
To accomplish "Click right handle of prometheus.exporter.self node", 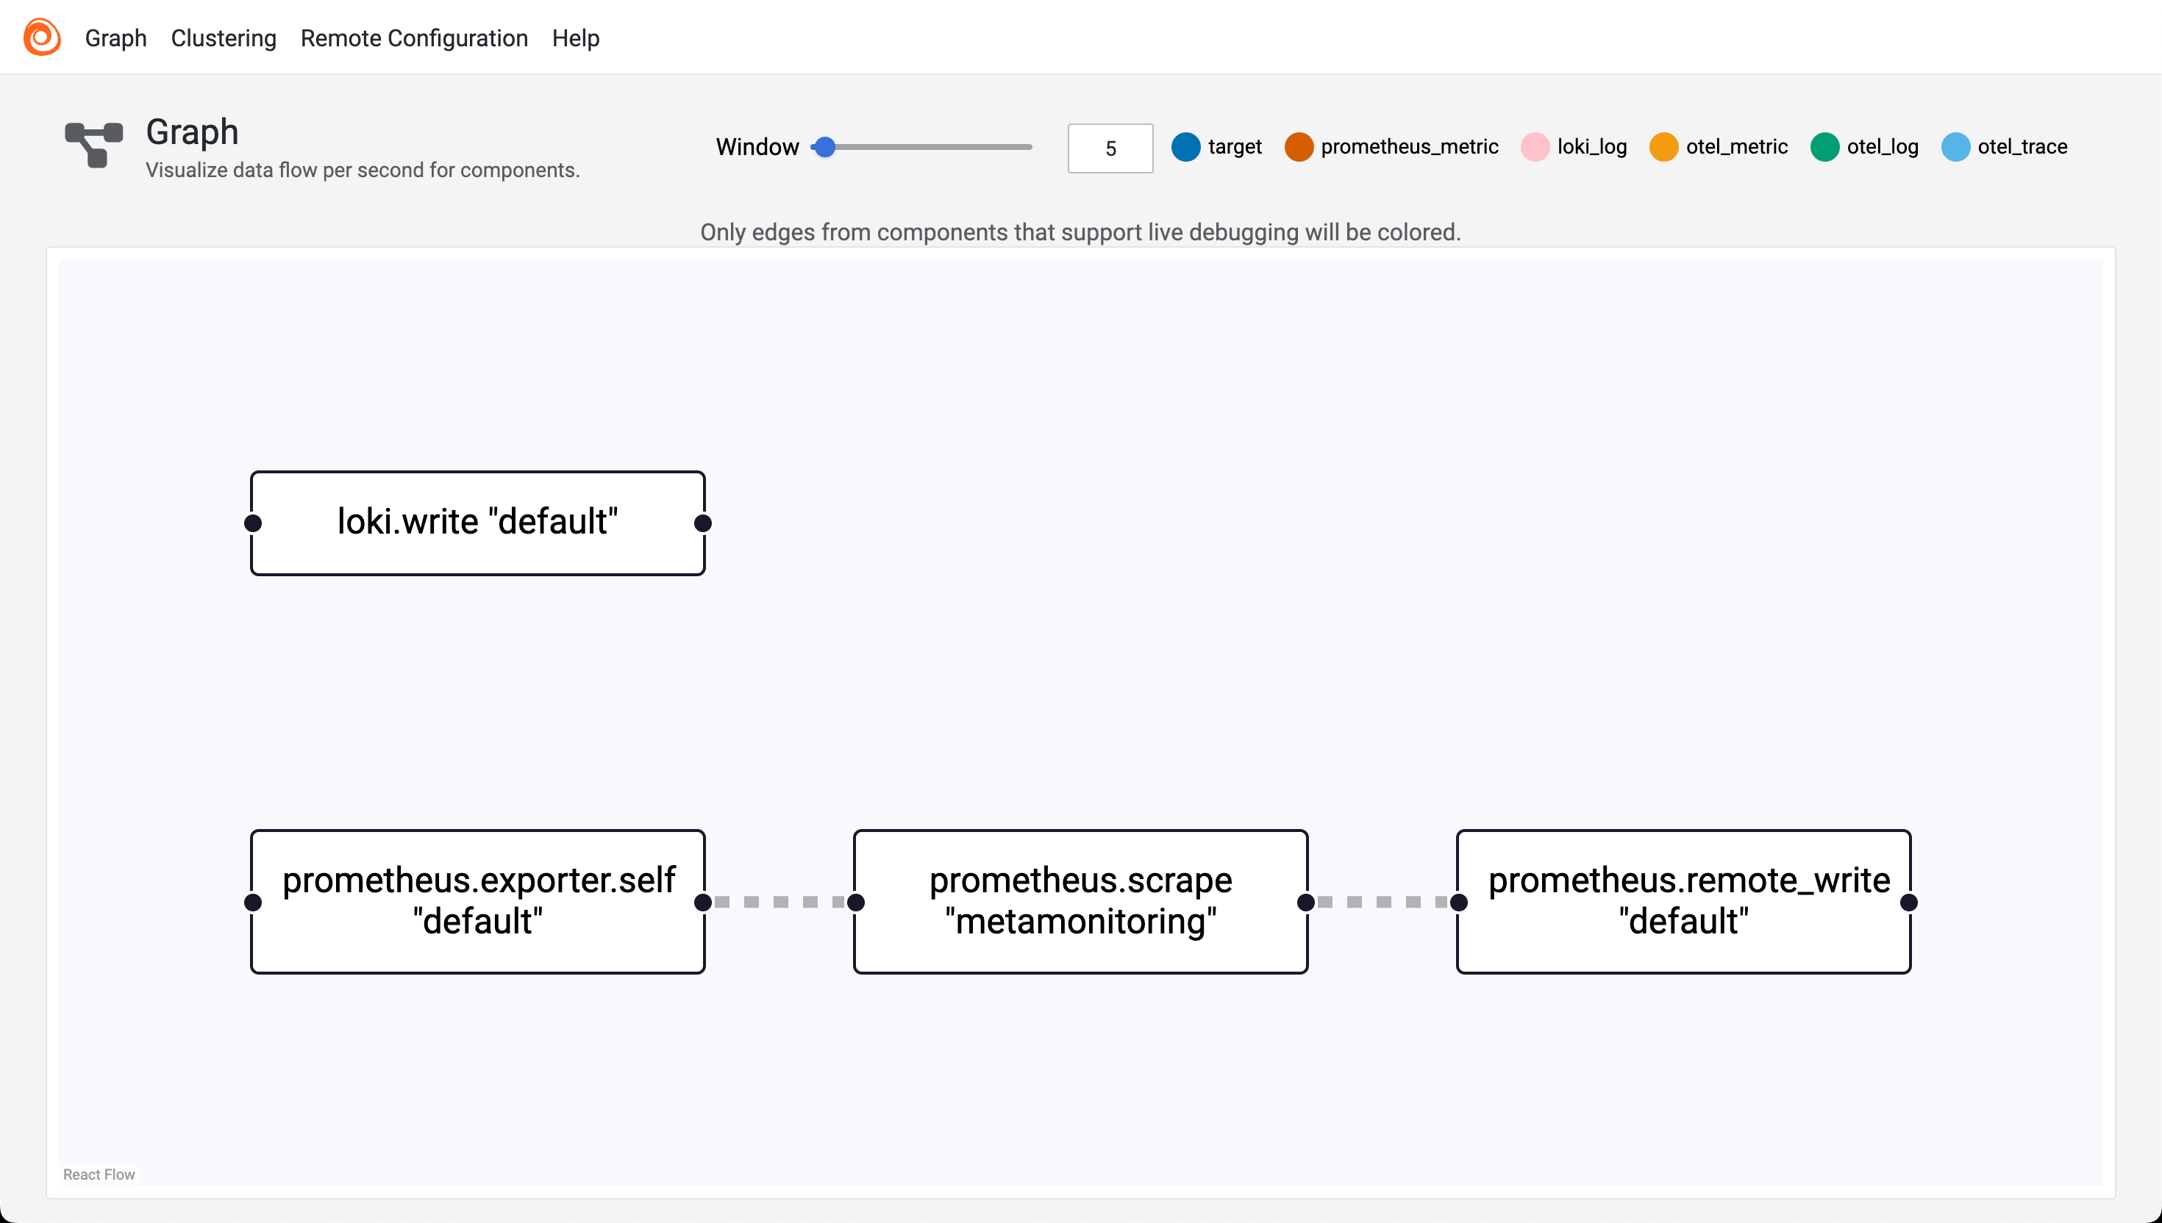I will pyautogui.click(x=703, y=902).
